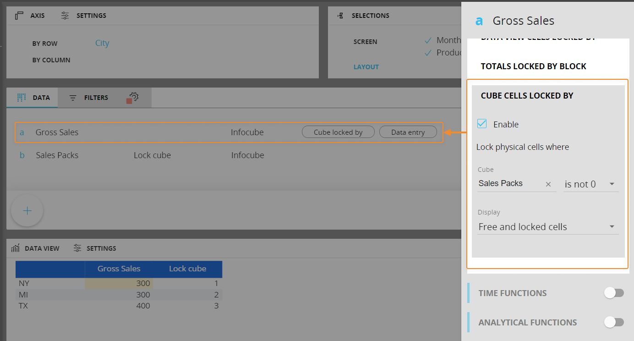
Task: Click the 'Data entry' button on Gross Sales
Action: click(408, 132)
